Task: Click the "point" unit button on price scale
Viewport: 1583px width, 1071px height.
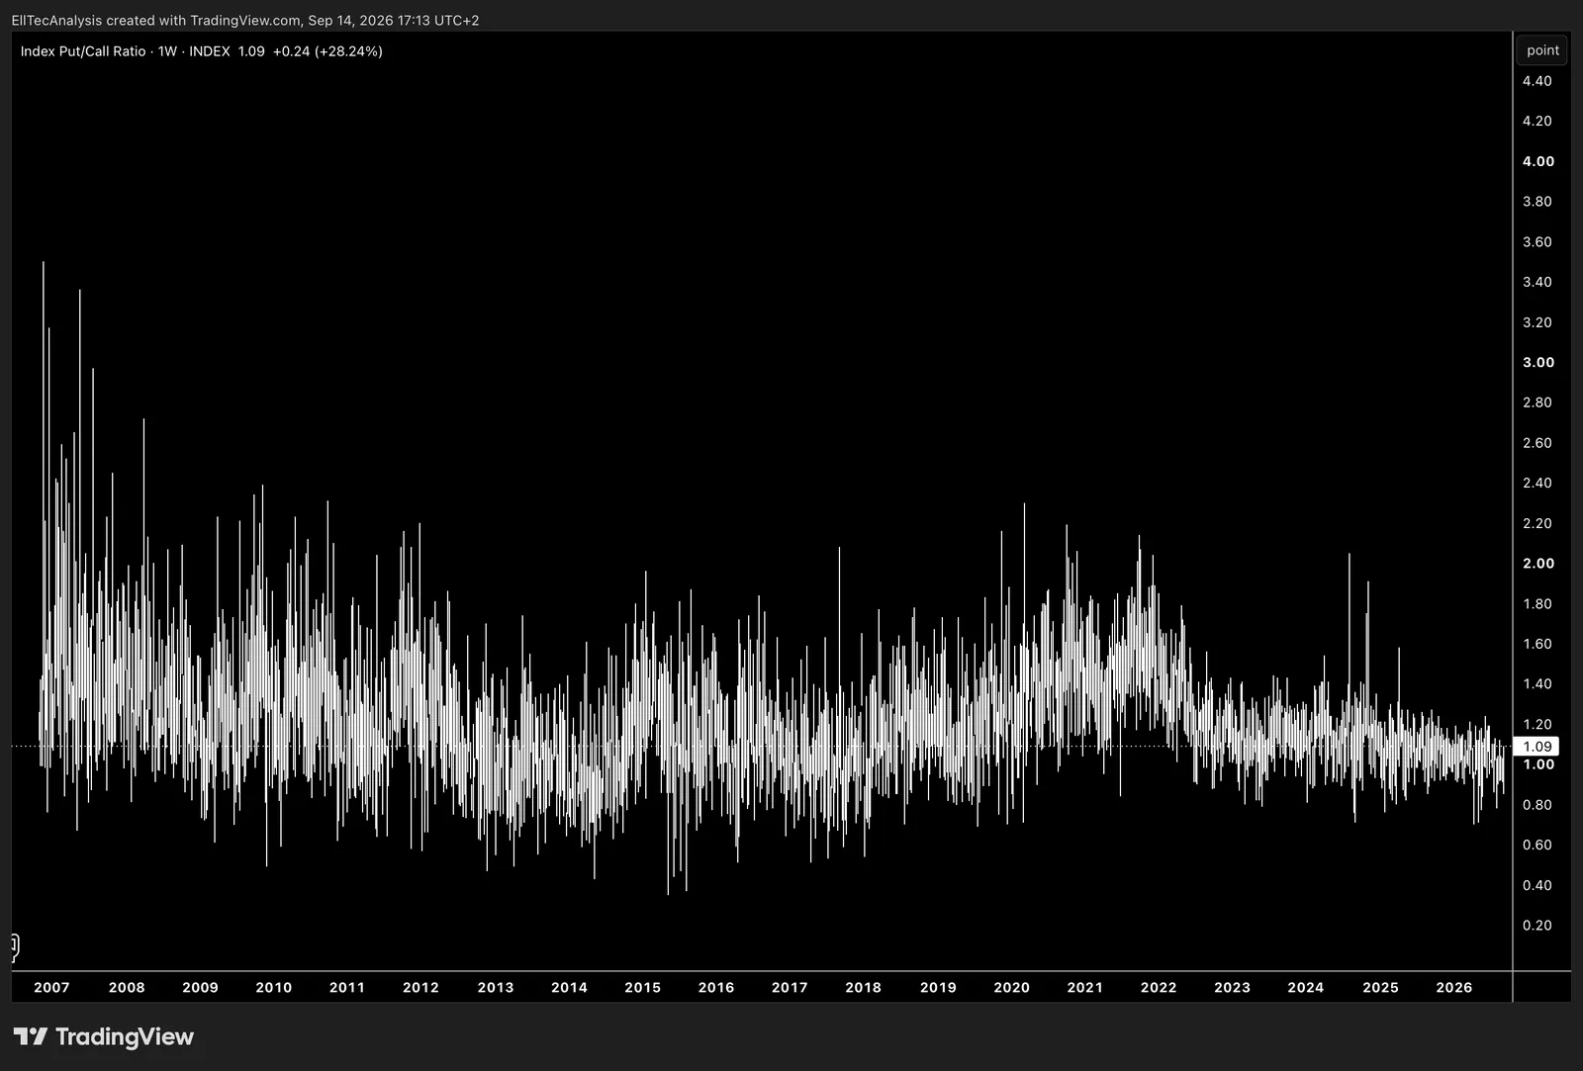Action: pyautogui.click(x=1542, y=50)
